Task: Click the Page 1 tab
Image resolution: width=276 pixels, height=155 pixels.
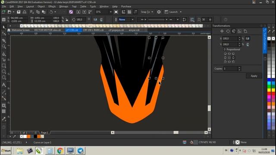Action: [x=44, y=133]
